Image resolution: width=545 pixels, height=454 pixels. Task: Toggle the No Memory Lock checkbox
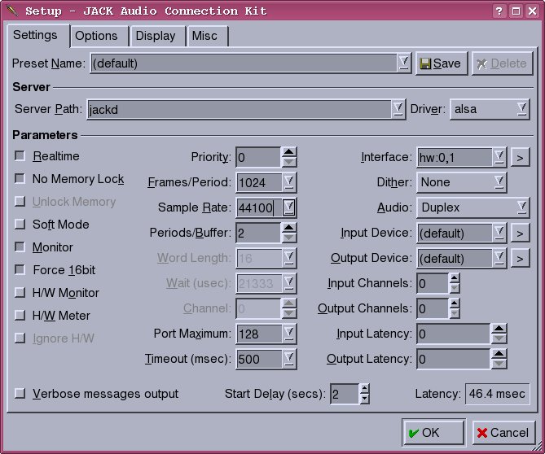[20, 178]
